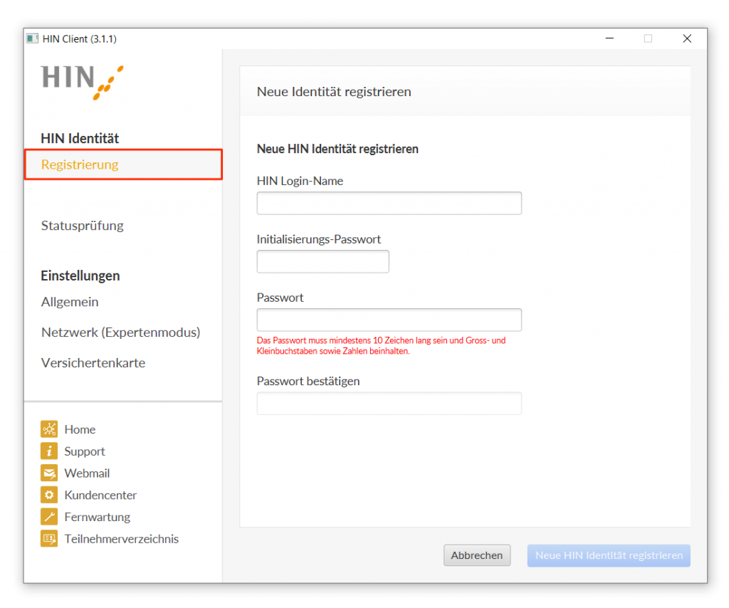The image size is (729, 608).
Task: Click Neue HIN Identität registrieren button
Action: (x=609, y=555)
